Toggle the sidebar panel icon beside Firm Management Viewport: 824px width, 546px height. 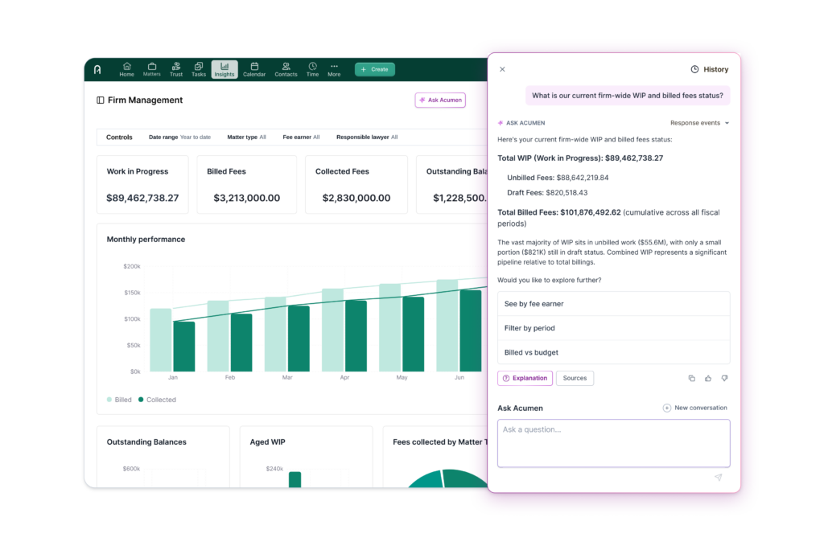tap(100, 101)
